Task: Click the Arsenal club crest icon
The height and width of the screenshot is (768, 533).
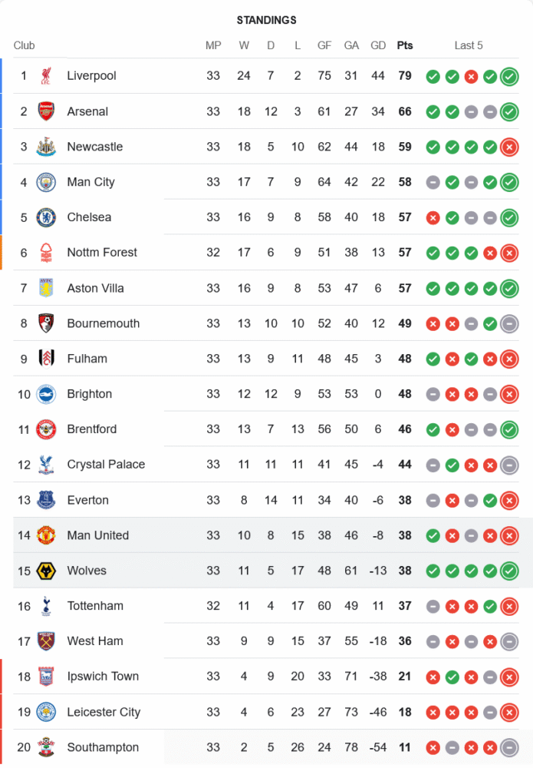Action: coord(46,111)
